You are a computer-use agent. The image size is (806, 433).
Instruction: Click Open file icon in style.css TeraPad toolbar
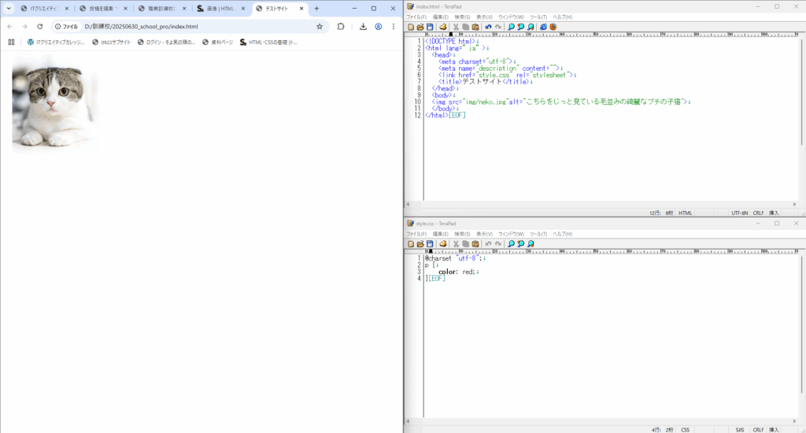pyautogui.click(x=420, y=244)
